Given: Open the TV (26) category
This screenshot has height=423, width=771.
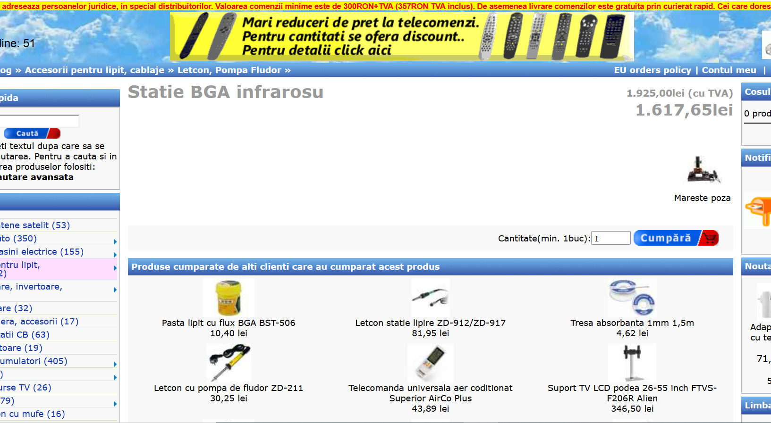Looking at the screenshot, I should [25, 388].
